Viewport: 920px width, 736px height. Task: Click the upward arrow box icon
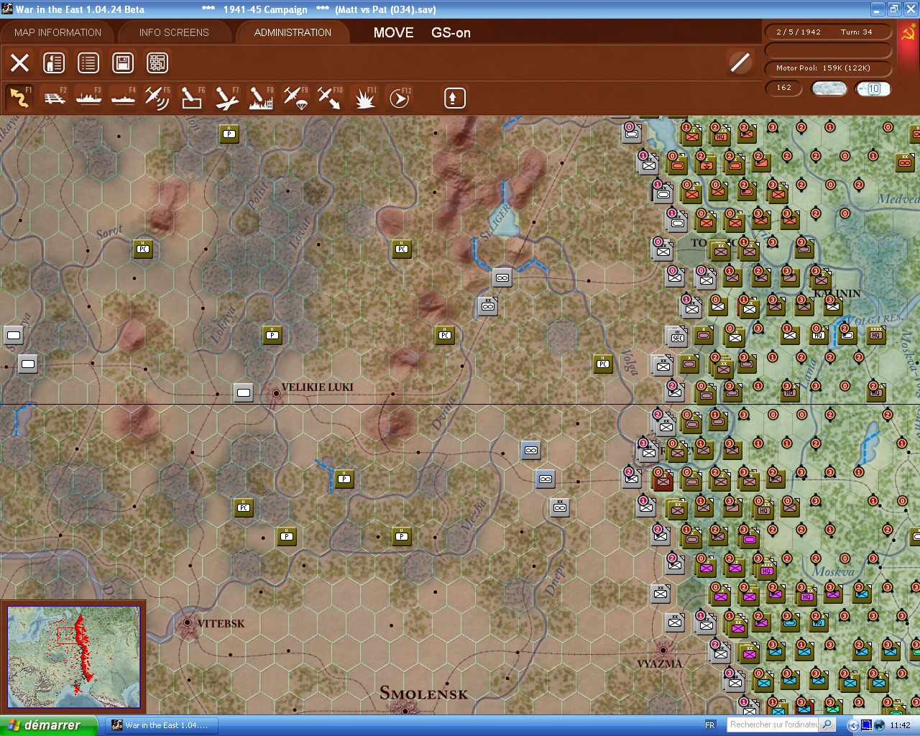[454, 98]
